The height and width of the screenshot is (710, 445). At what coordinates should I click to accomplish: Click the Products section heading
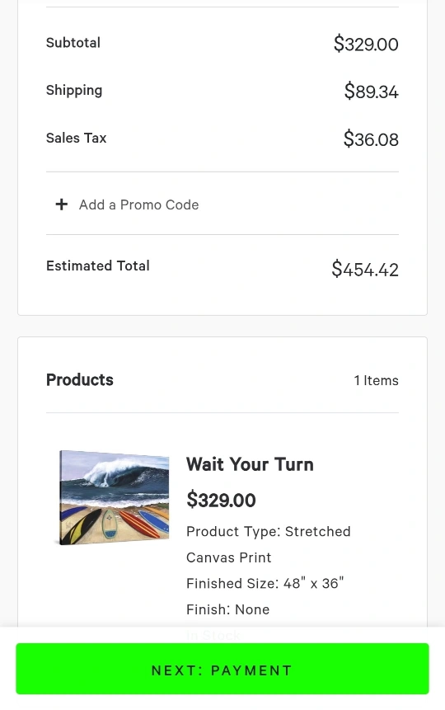point(80,380)
